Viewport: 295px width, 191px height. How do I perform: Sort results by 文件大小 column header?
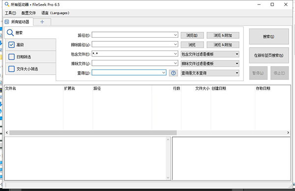pos(196,88)
